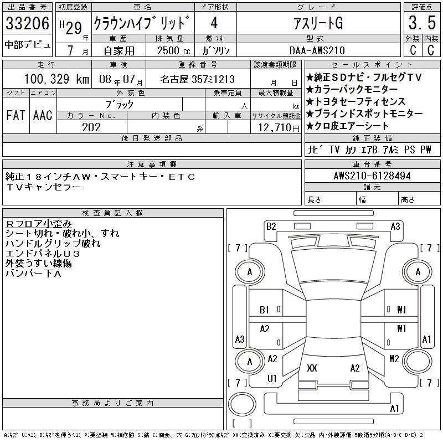Select the lot number 33206
This screenshot has height=443, width=443.
point(28,23)
